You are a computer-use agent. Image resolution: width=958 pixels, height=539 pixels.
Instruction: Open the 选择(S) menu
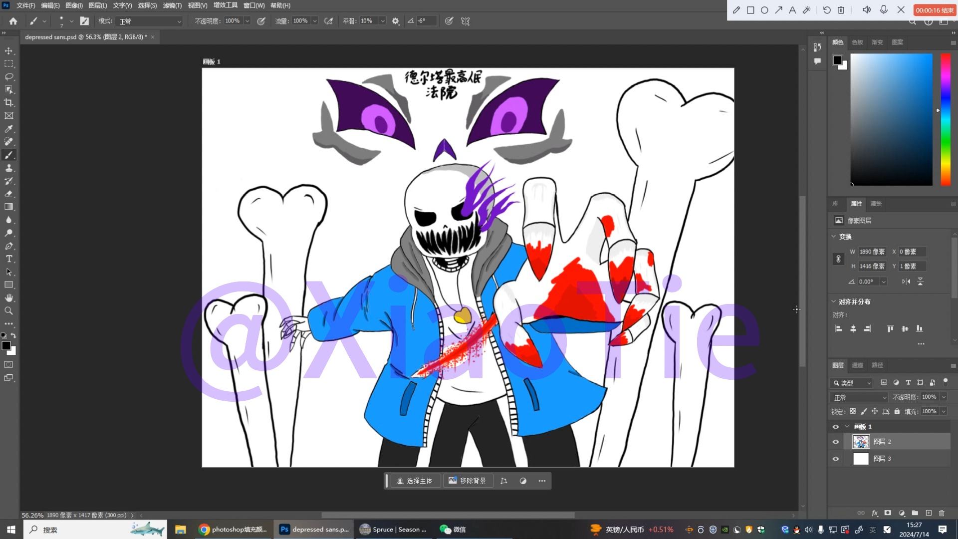pyautogui.click(x=147, y=5)
